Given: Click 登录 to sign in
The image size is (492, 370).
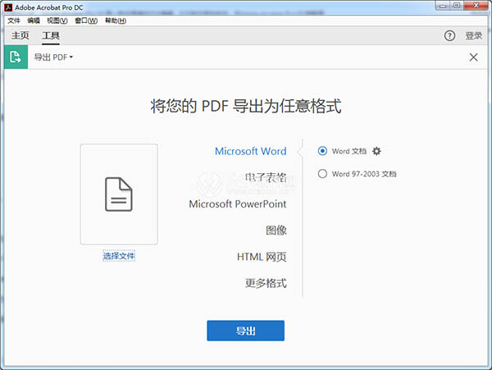Looking at the screenshot, I should [x=473, y=35].
